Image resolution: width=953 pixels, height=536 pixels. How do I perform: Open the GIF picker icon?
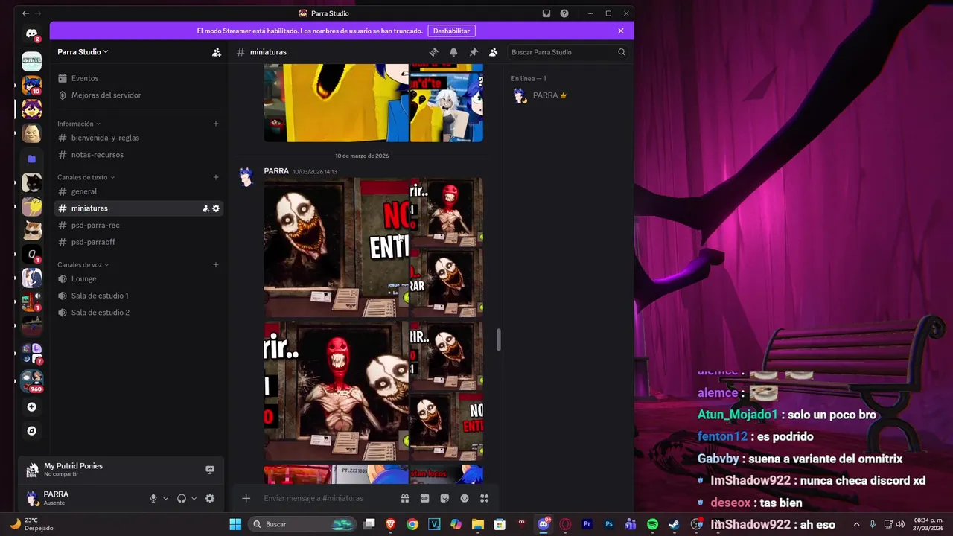[425, 498]
